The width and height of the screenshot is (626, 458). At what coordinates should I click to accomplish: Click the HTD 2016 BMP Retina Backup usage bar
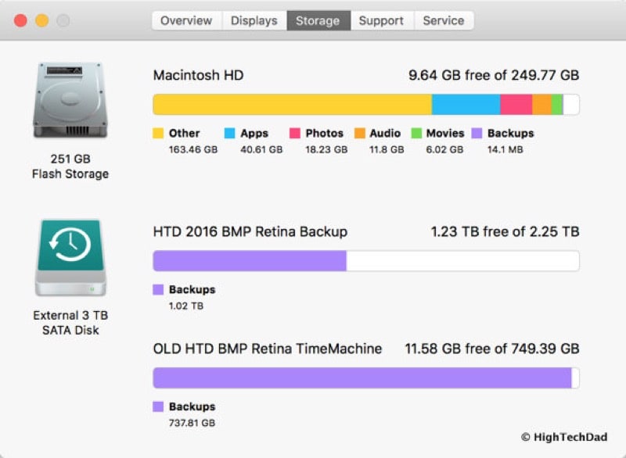pos(365,261)
